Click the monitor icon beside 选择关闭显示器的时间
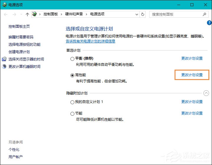Screen dimensions: 212x165 (x=4, y=59)
